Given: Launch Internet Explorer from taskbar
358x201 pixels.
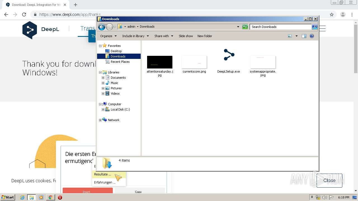Looking at the screenshot, I should pyautogui.click(x=22, y=197).
